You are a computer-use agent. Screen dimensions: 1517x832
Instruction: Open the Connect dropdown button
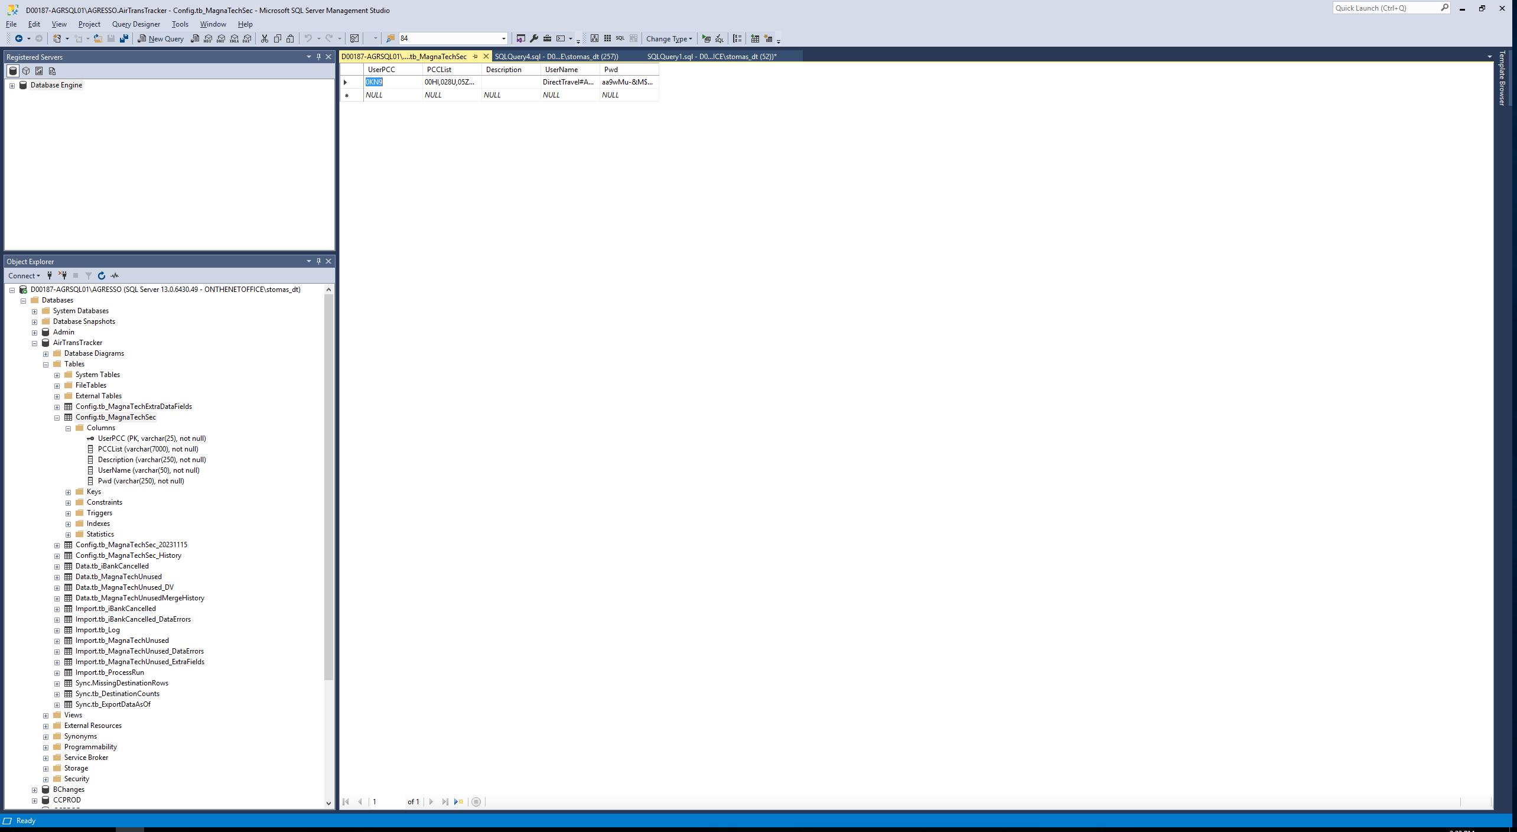24,276
